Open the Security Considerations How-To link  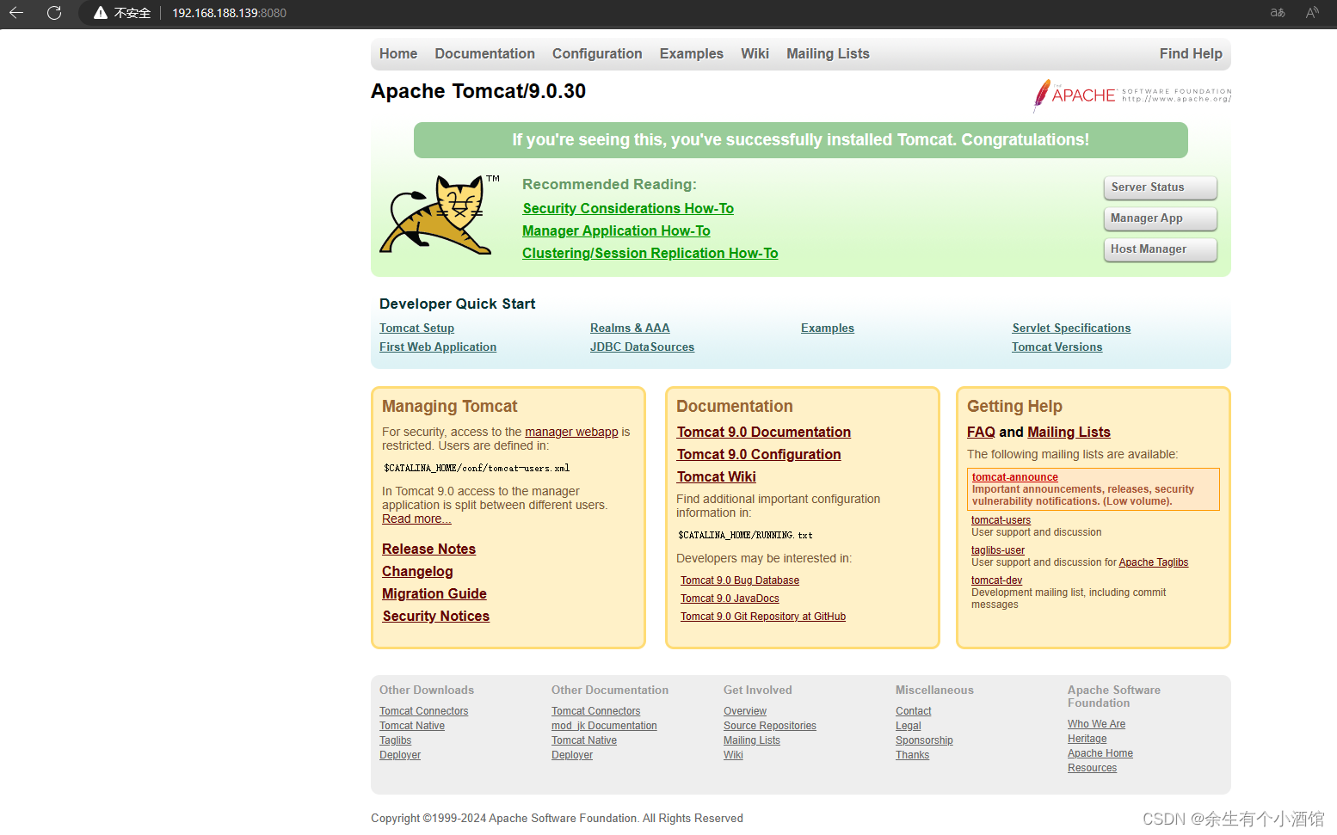[627, 208]
